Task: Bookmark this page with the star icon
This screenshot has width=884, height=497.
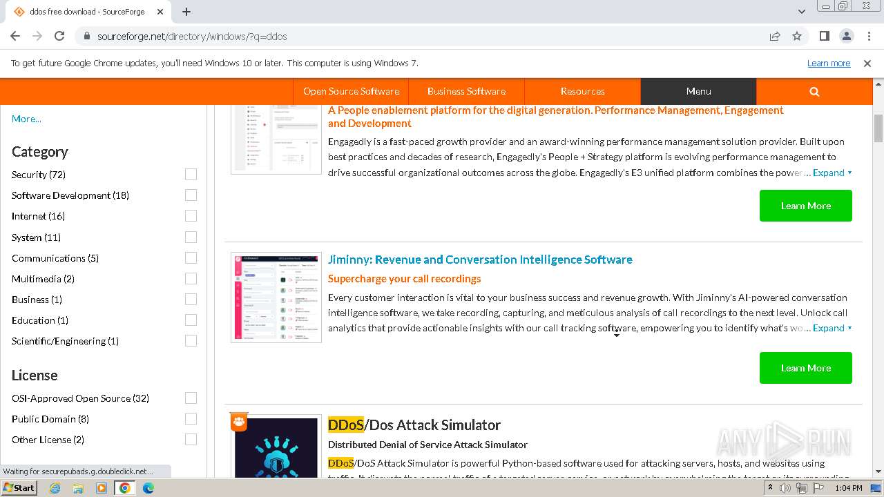Action: click(797, 36)
